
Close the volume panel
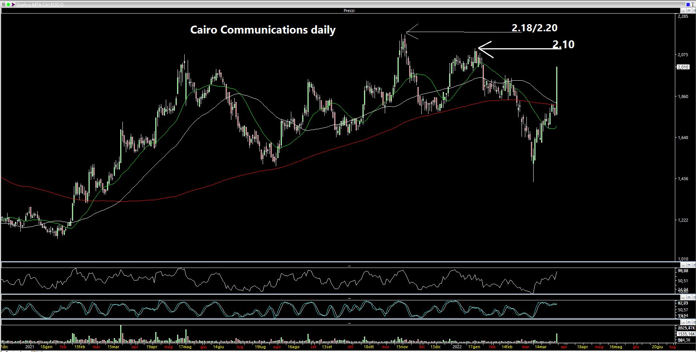[694, 322]
